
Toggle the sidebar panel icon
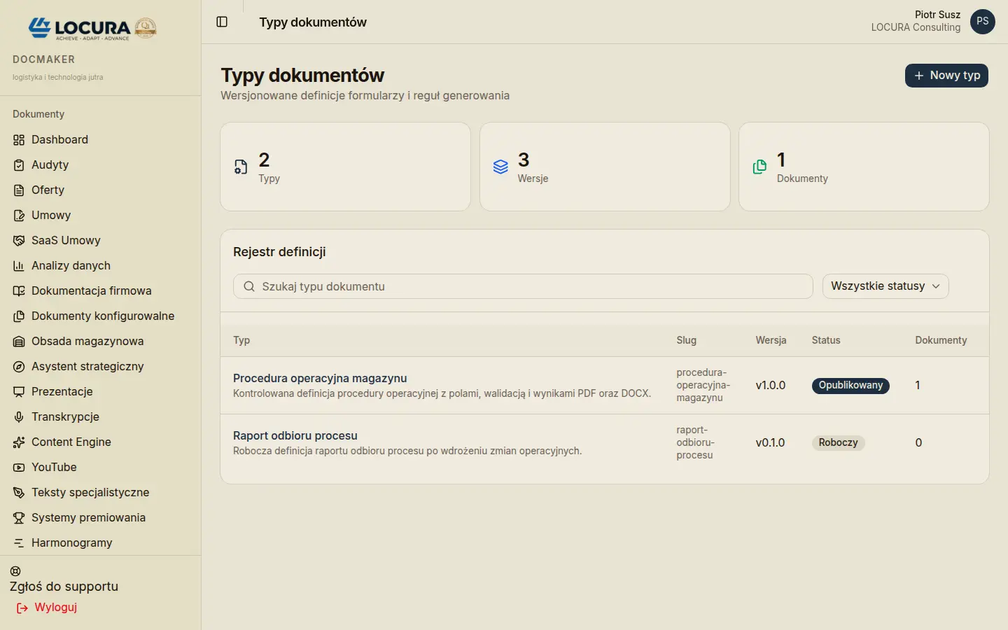(x=222, y=22)
